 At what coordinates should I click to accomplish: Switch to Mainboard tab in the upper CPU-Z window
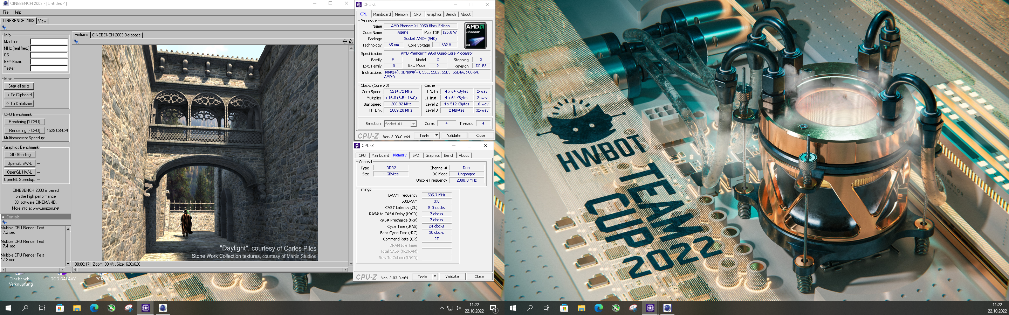coord(382,14)
